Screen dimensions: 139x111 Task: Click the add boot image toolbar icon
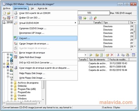tap(4, 18)
